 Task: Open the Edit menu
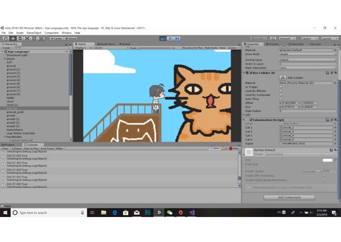coord(11,33)
